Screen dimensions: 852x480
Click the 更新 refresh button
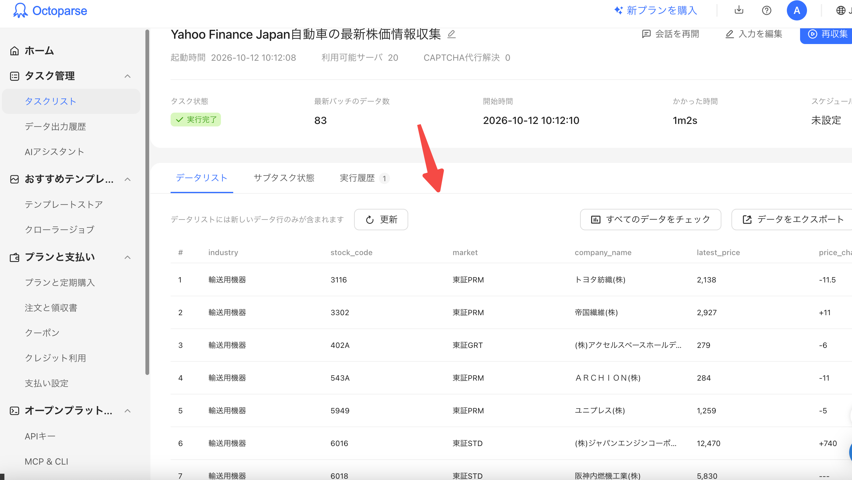[381, 220]
